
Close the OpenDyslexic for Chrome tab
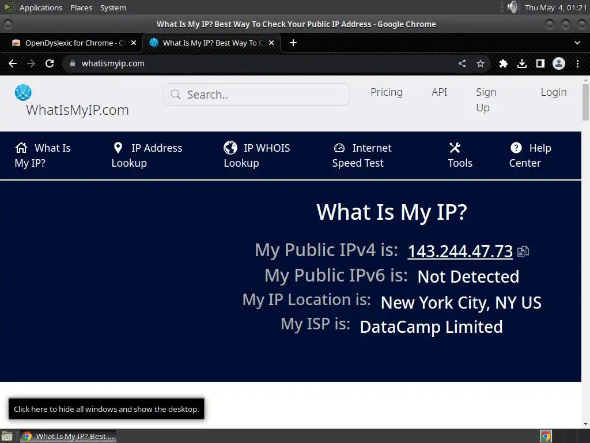(134, 43)
